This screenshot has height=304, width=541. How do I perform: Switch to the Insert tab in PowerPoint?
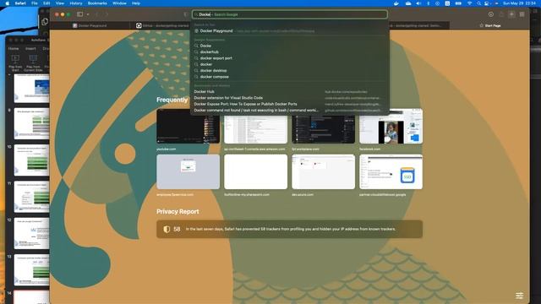[x=30, y=49]
